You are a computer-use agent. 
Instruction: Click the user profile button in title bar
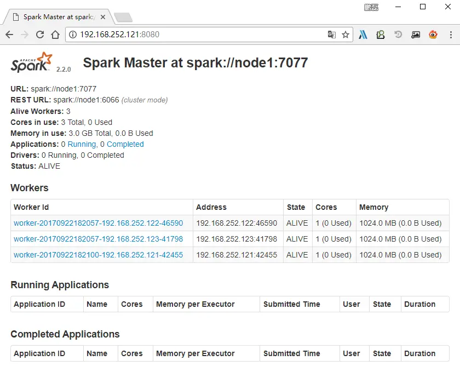coord(371,7)
